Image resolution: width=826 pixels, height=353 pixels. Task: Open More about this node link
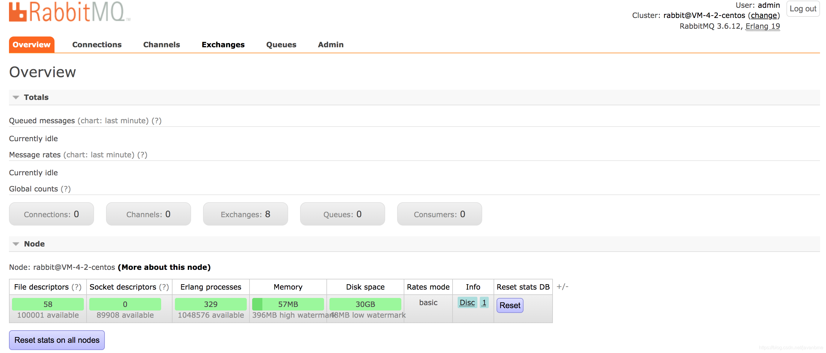point(164,267)
